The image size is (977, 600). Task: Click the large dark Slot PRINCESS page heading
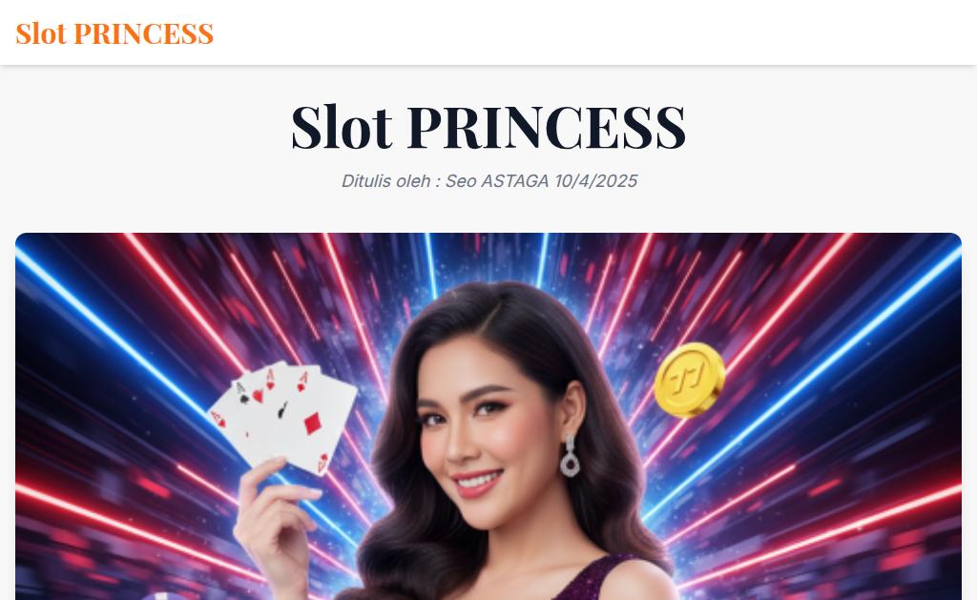coord(488,127)
